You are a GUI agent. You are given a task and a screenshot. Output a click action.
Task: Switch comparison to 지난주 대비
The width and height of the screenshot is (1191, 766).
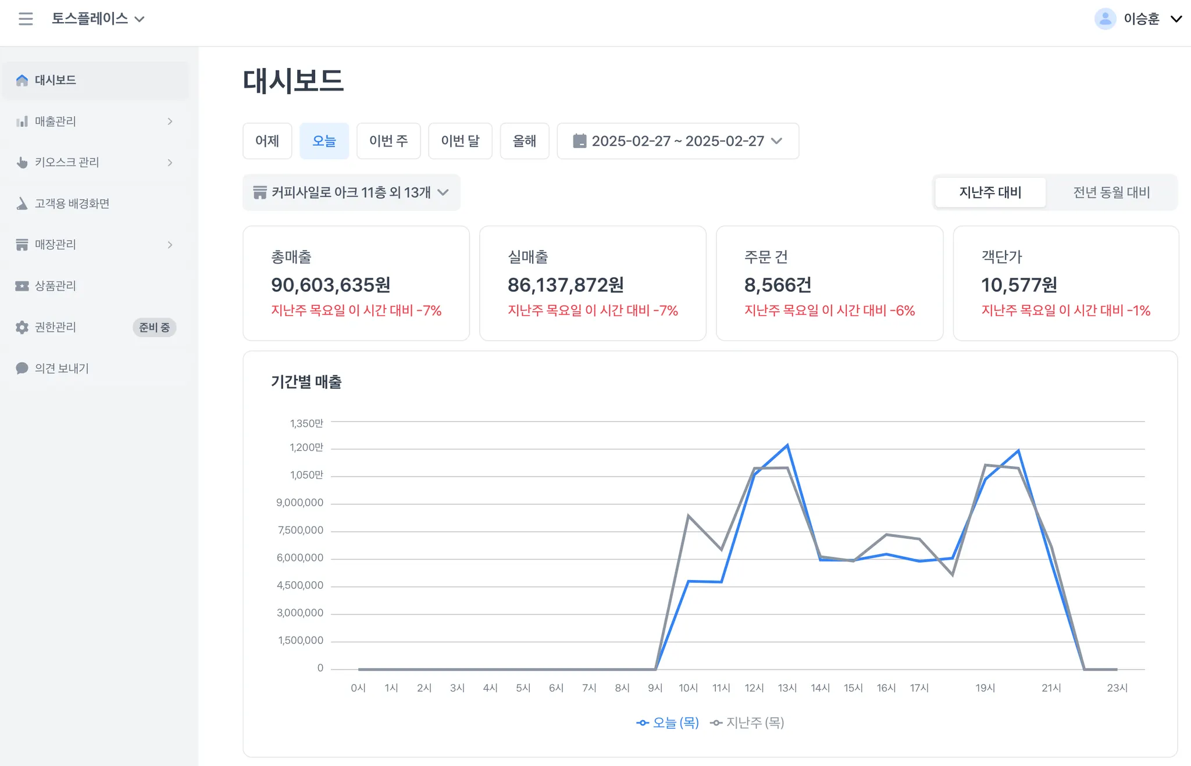pyautogui.click(x=990, y=192)
